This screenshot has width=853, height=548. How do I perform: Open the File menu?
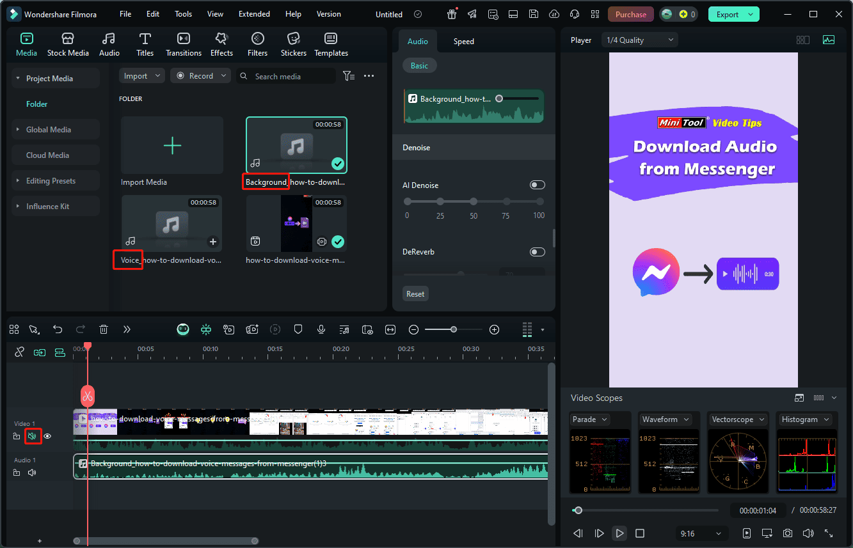click(125, 14)
